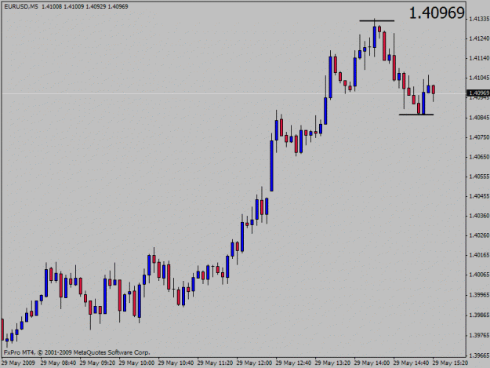Viewport: 490px width, 368px height.
Task: Click the 1.39965 price scale label
Action: [479, 295]
